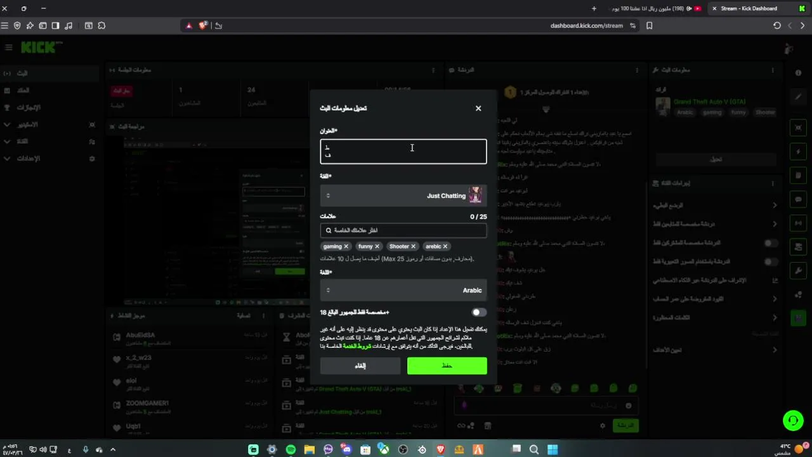Image resolution: width=812 pixels, height=457 pixels.
Task: Open Brave browser from the taskbar
Action: [440, 449]
